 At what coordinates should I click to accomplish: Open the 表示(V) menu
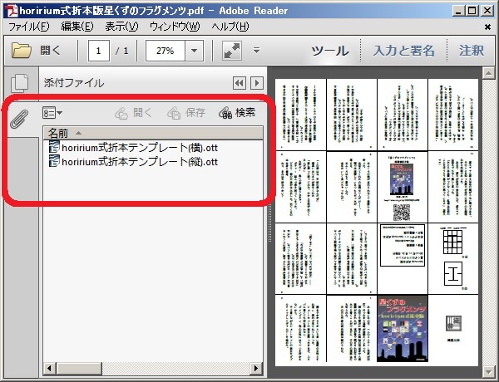coord(121,27)
